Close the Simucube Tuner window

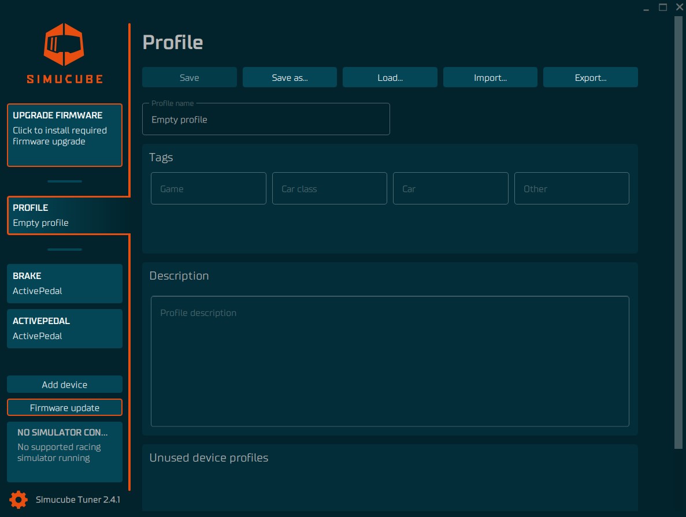pos(680,7)
